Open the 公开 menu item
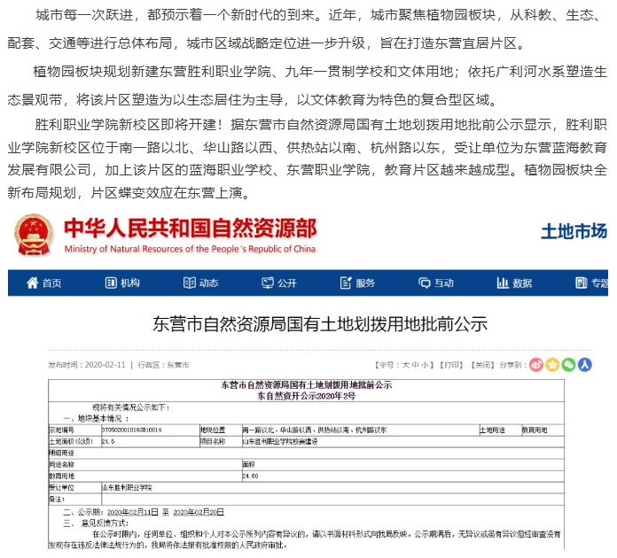The width and height of the screenshot is (617, 558). [279, 283]
